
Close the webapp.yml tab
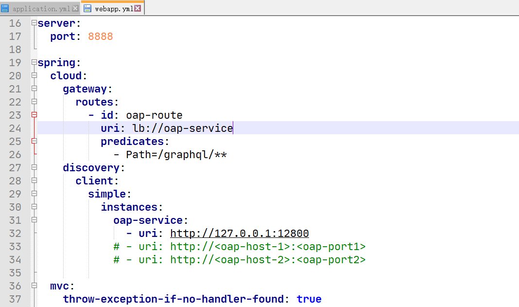click(x=138, y=9)
